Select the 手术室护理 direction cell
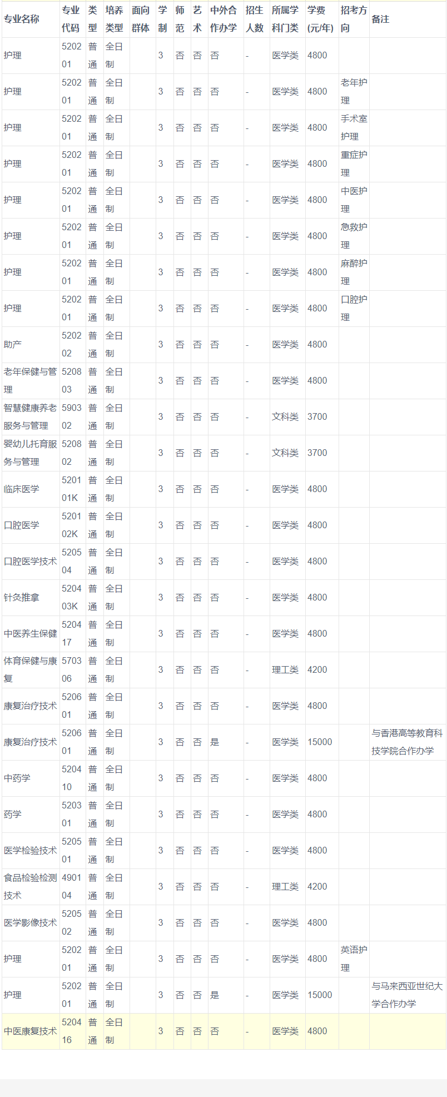This screenshot has height=1097, width=447. tap(354, 128)
